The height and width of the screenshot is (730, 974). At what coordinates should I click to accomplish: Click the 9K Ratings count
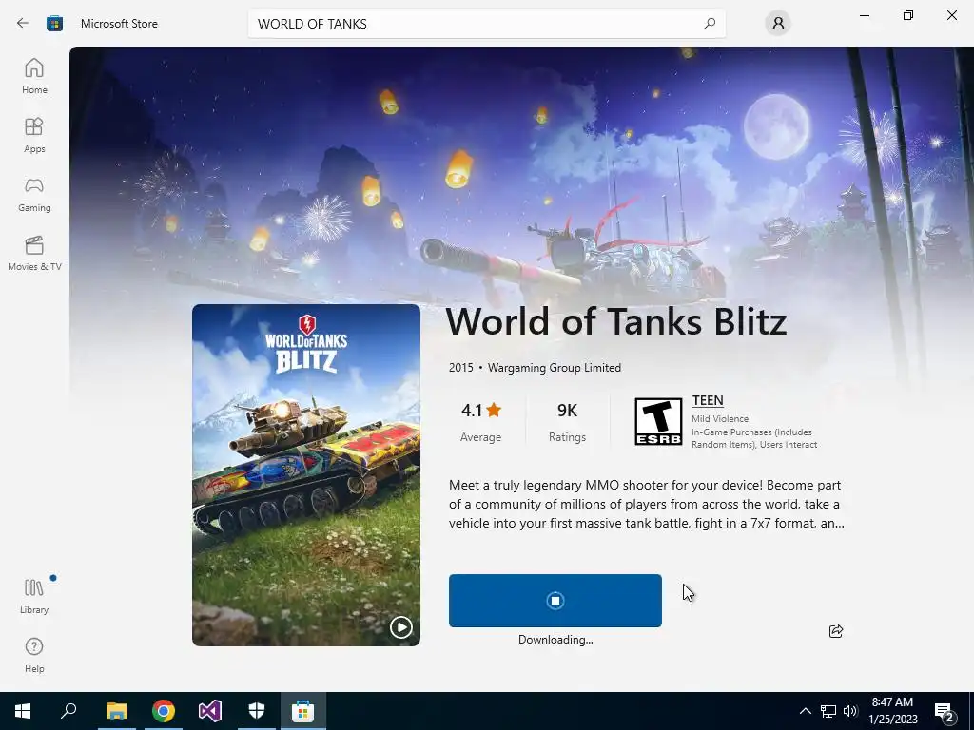pyautogui.click(x=567, y=422)
